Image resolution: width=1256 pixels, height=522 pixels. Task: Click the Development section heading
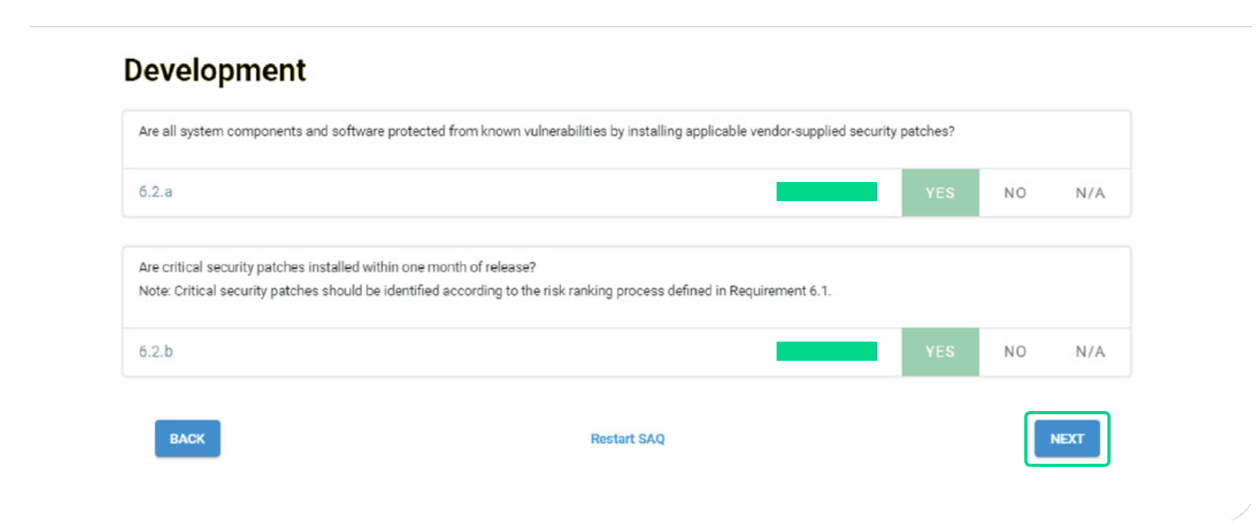[214, 70]
